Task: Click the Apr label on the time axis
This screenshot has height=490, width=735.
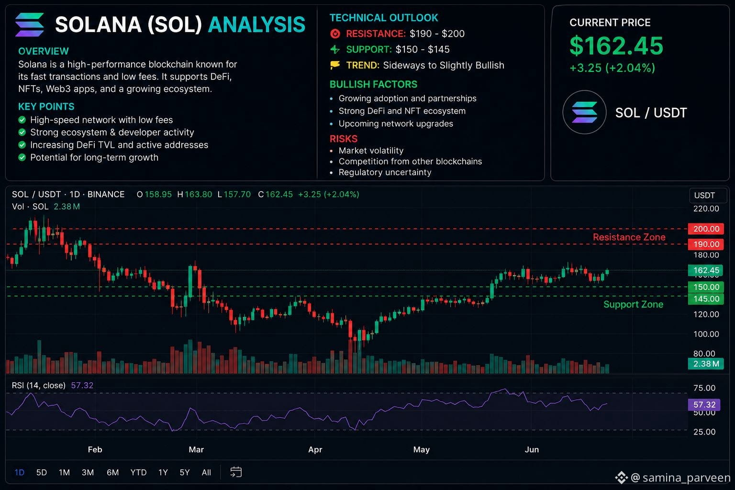Action: pyautogui.click(x=315, y=450)
